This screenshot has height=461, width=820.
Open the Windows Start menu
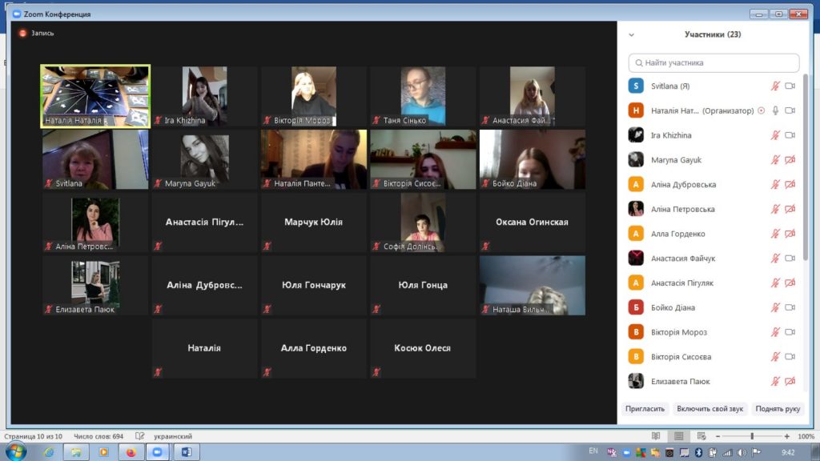click(x=16, y=451)
